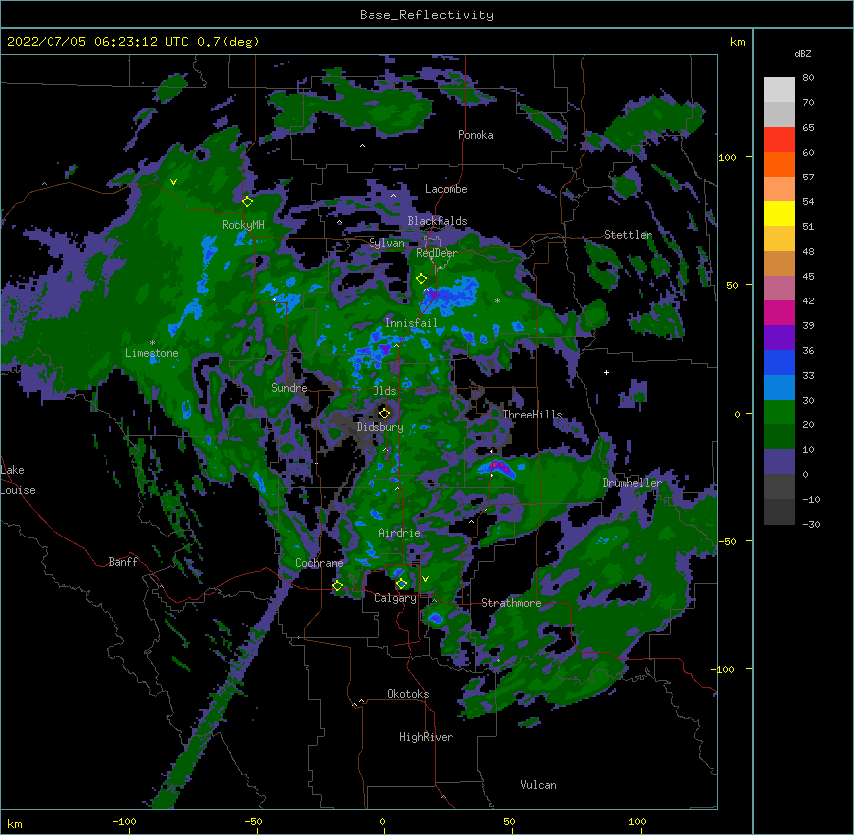The height and width of the screenshot is (835, 854).
Task: Select the slate purple 10-0 dBZ legend swatch
Action: coord(779,462)
